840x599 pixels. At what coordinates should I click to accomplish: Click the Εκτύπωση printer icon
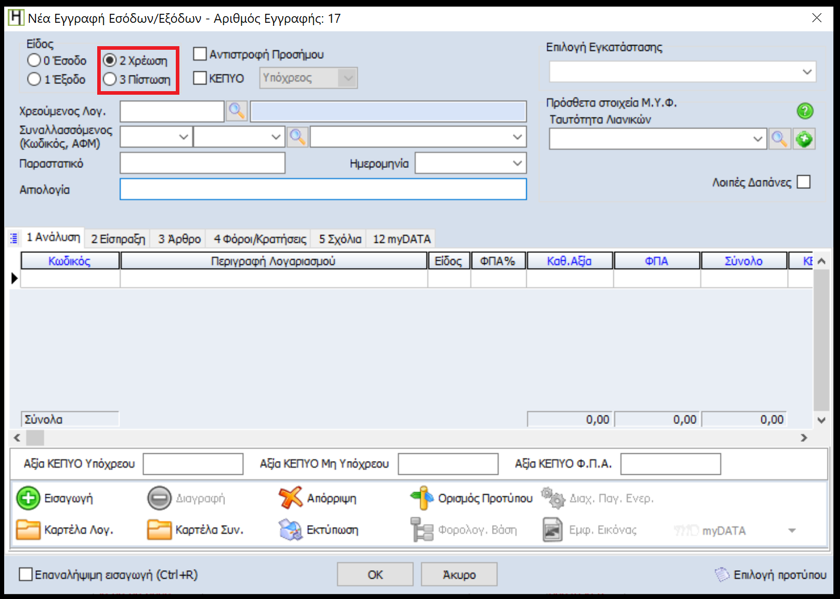(290, 530)
